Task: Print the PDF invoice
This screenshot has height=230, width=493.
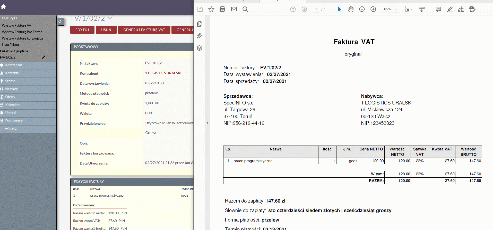Action: [222, 9]
